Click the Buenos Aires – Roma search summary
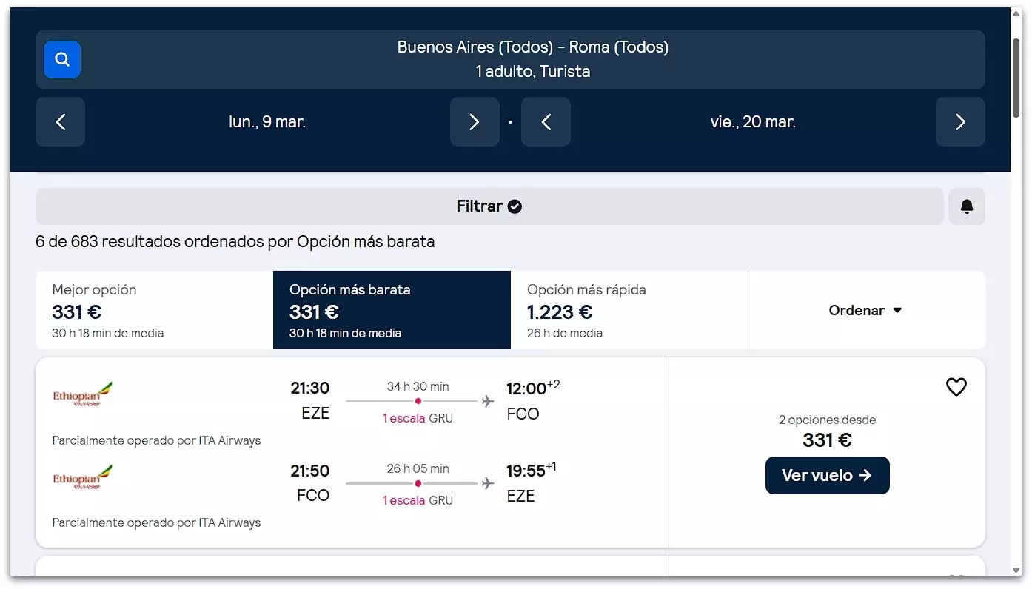Image resolution: width=1032 pixels, height=589 pixels. (x=532, y=59)
